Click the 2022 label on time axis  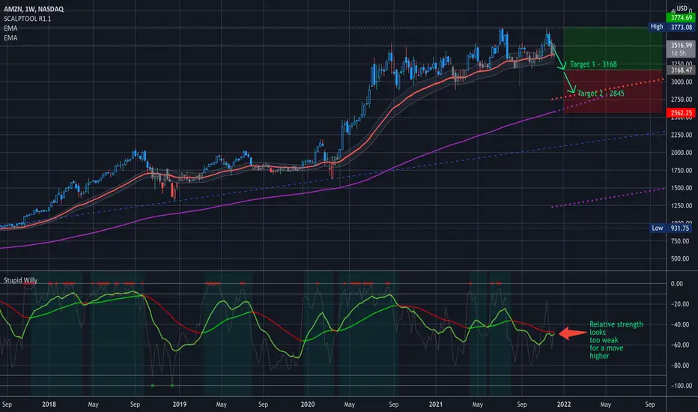click(564, 405)
